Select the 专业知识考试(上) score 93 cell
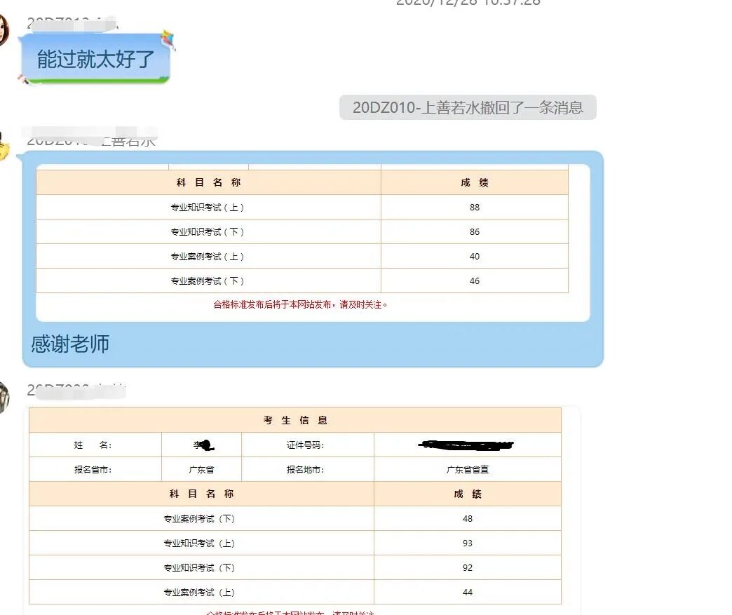This screenshot has width=732, height=615. pos(467,542)
